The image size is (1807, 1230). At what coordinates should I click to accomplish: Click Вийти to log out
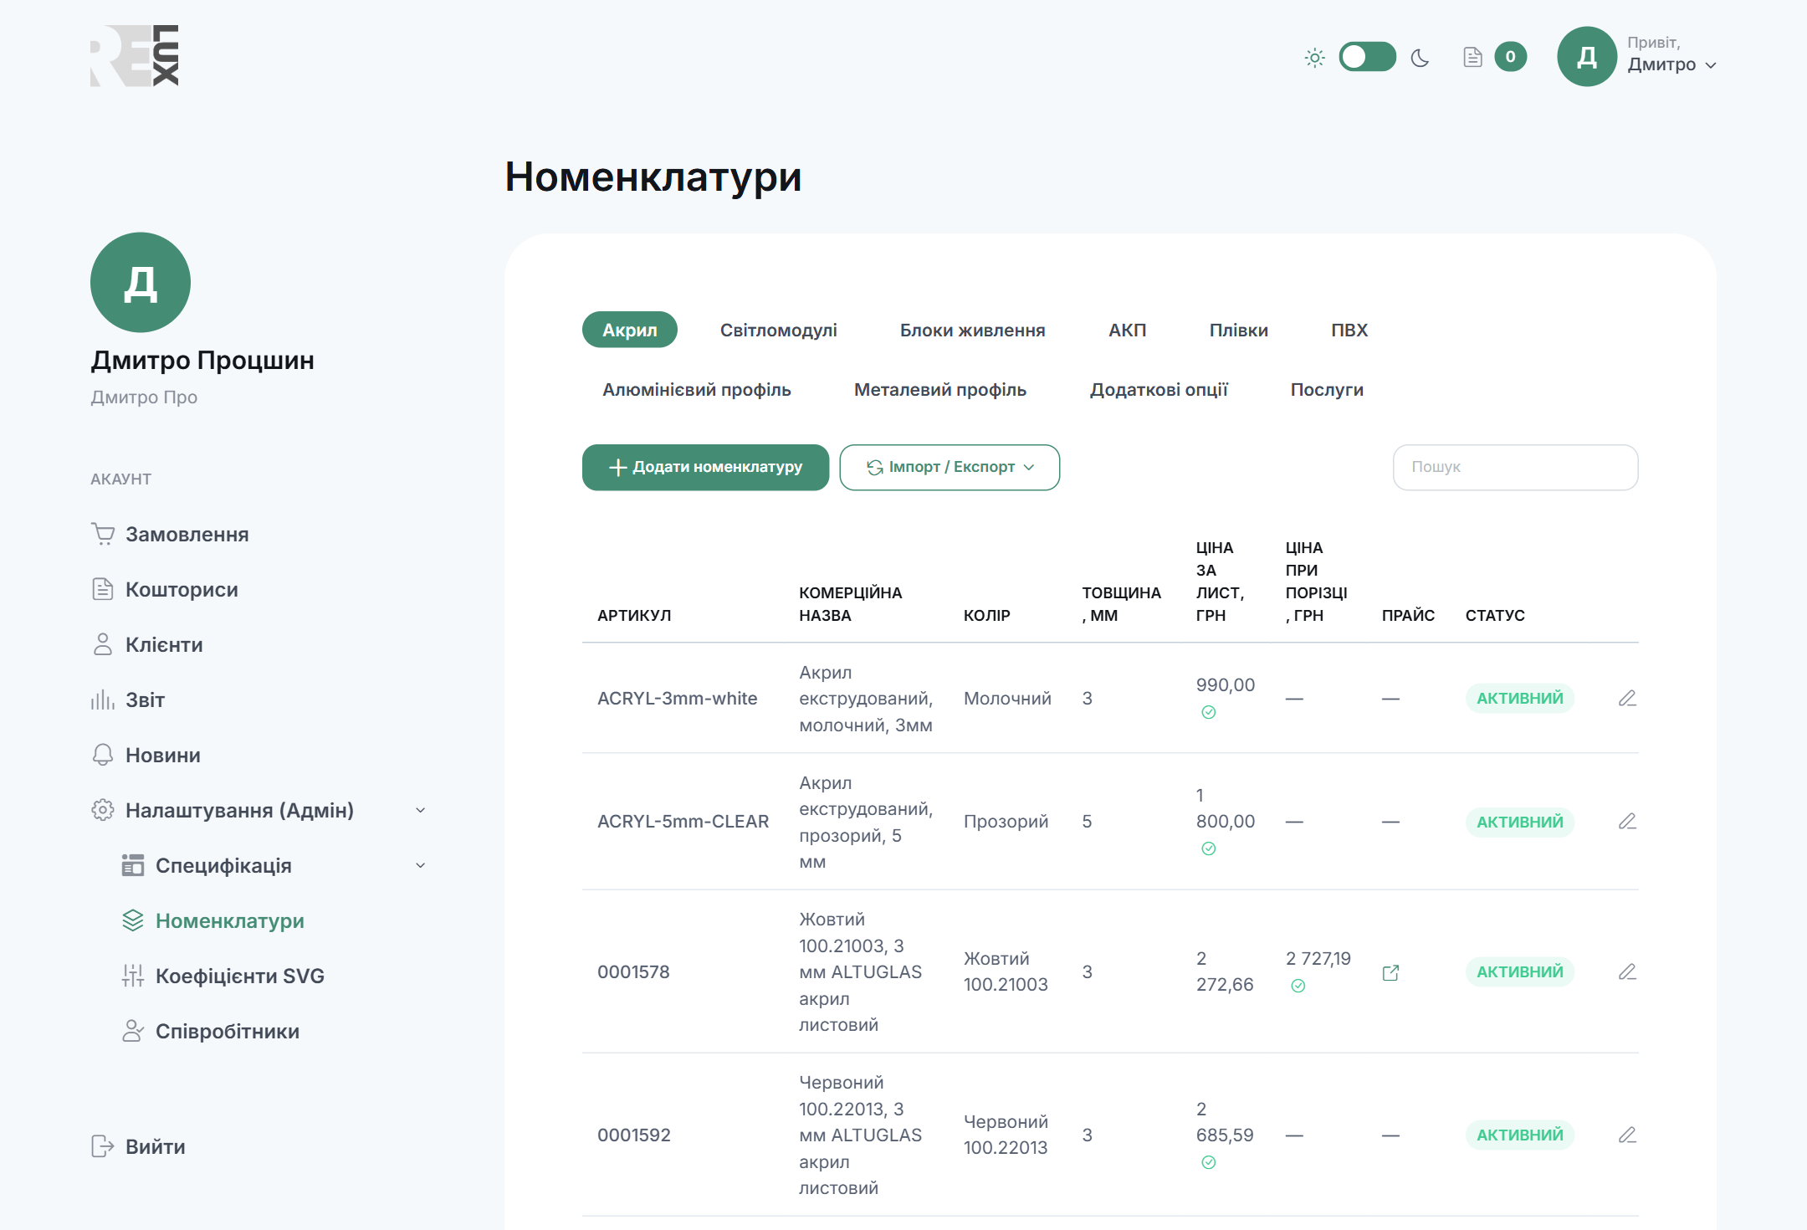point(139,1146)
